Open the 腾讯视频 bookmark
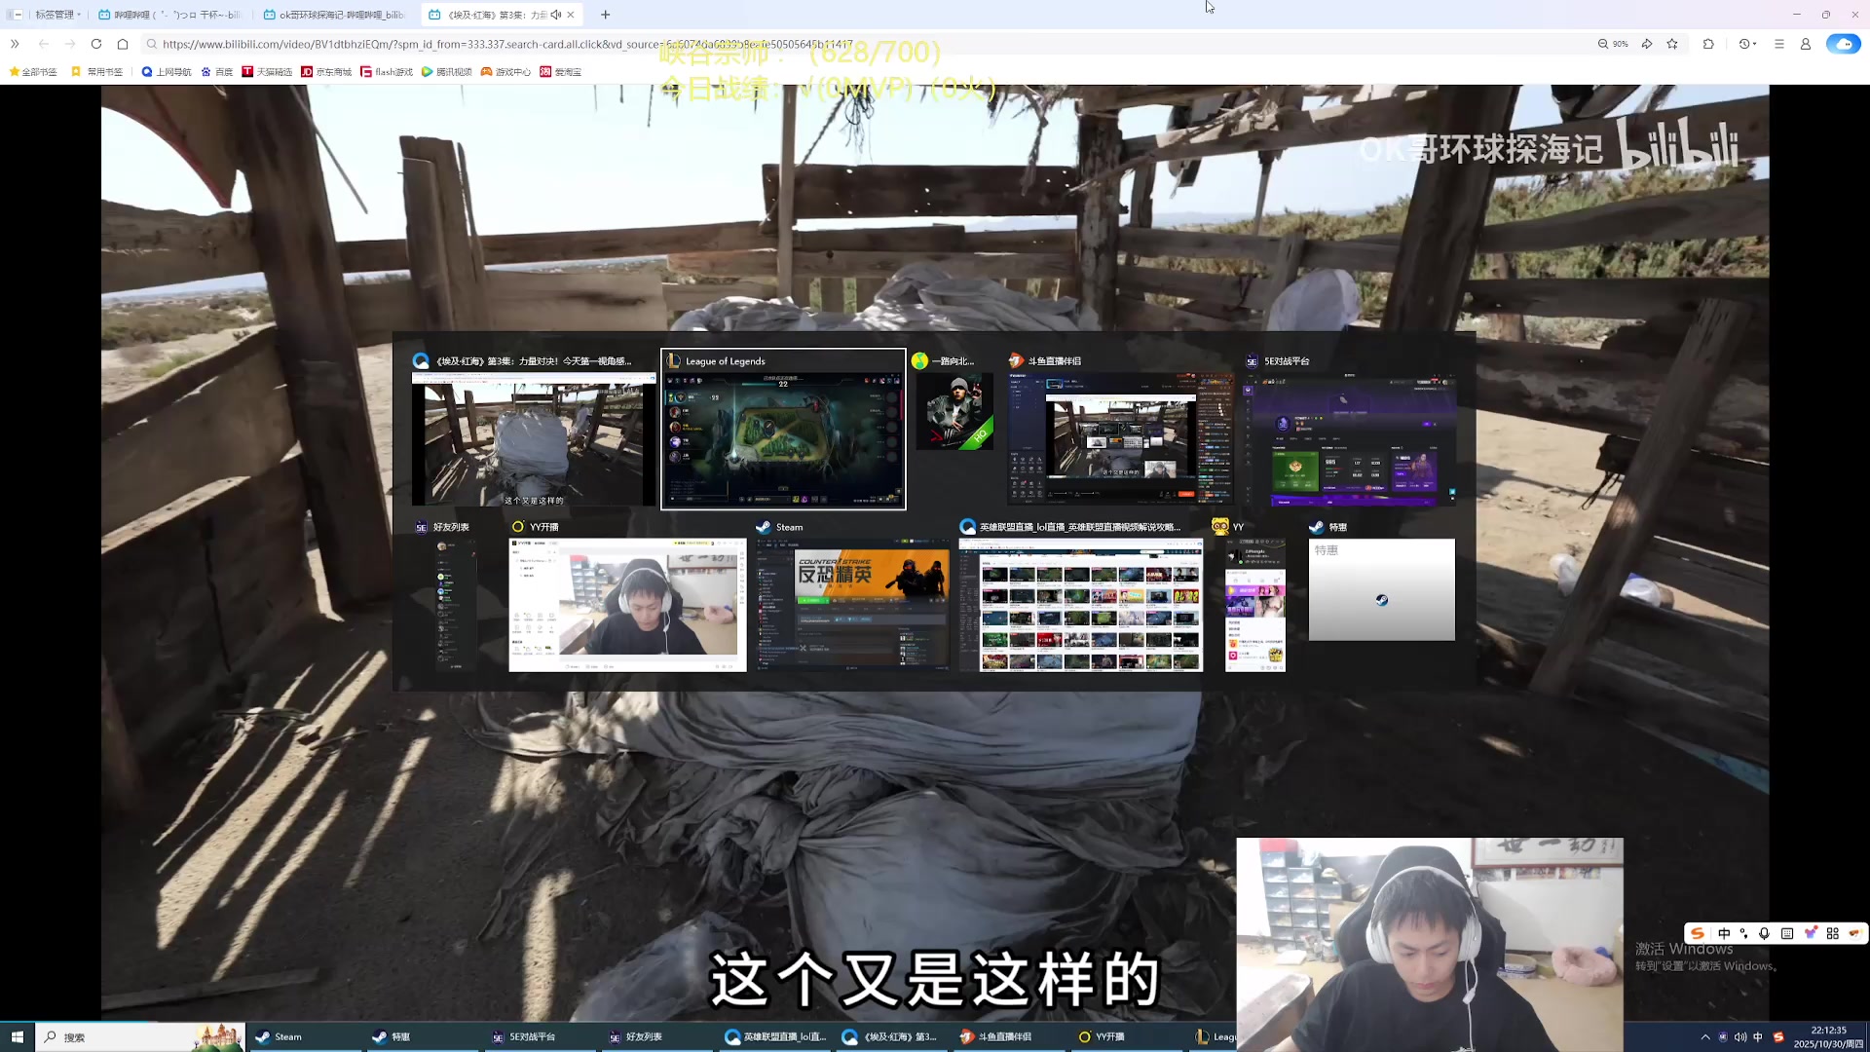This screenshot has width=1870, height=1052. tap(447, 72)
